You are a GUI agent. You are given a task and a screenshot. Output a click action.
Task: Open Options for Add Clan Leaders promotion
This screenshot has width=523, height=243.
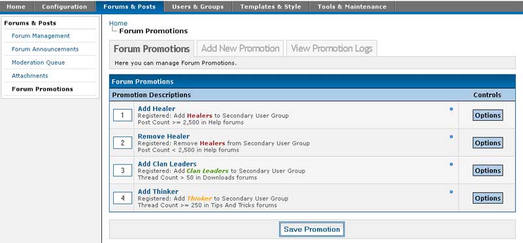point(488,170)
